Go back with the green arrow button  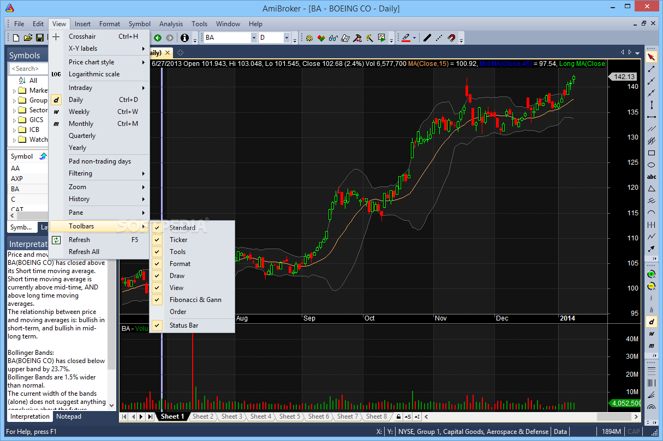click(x=158, y=38)
